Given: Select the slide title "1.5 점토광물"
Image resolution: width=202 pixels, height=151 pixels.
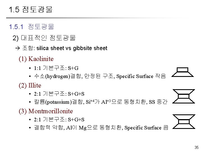Looking at the screenshot, I should point(30,10).
